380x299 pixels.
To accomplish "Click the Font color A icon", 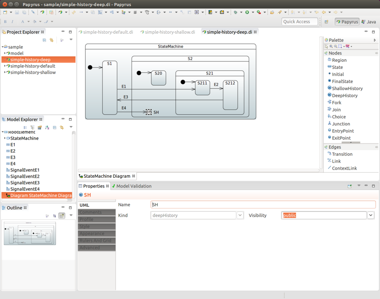I will [x=22, y=22].
